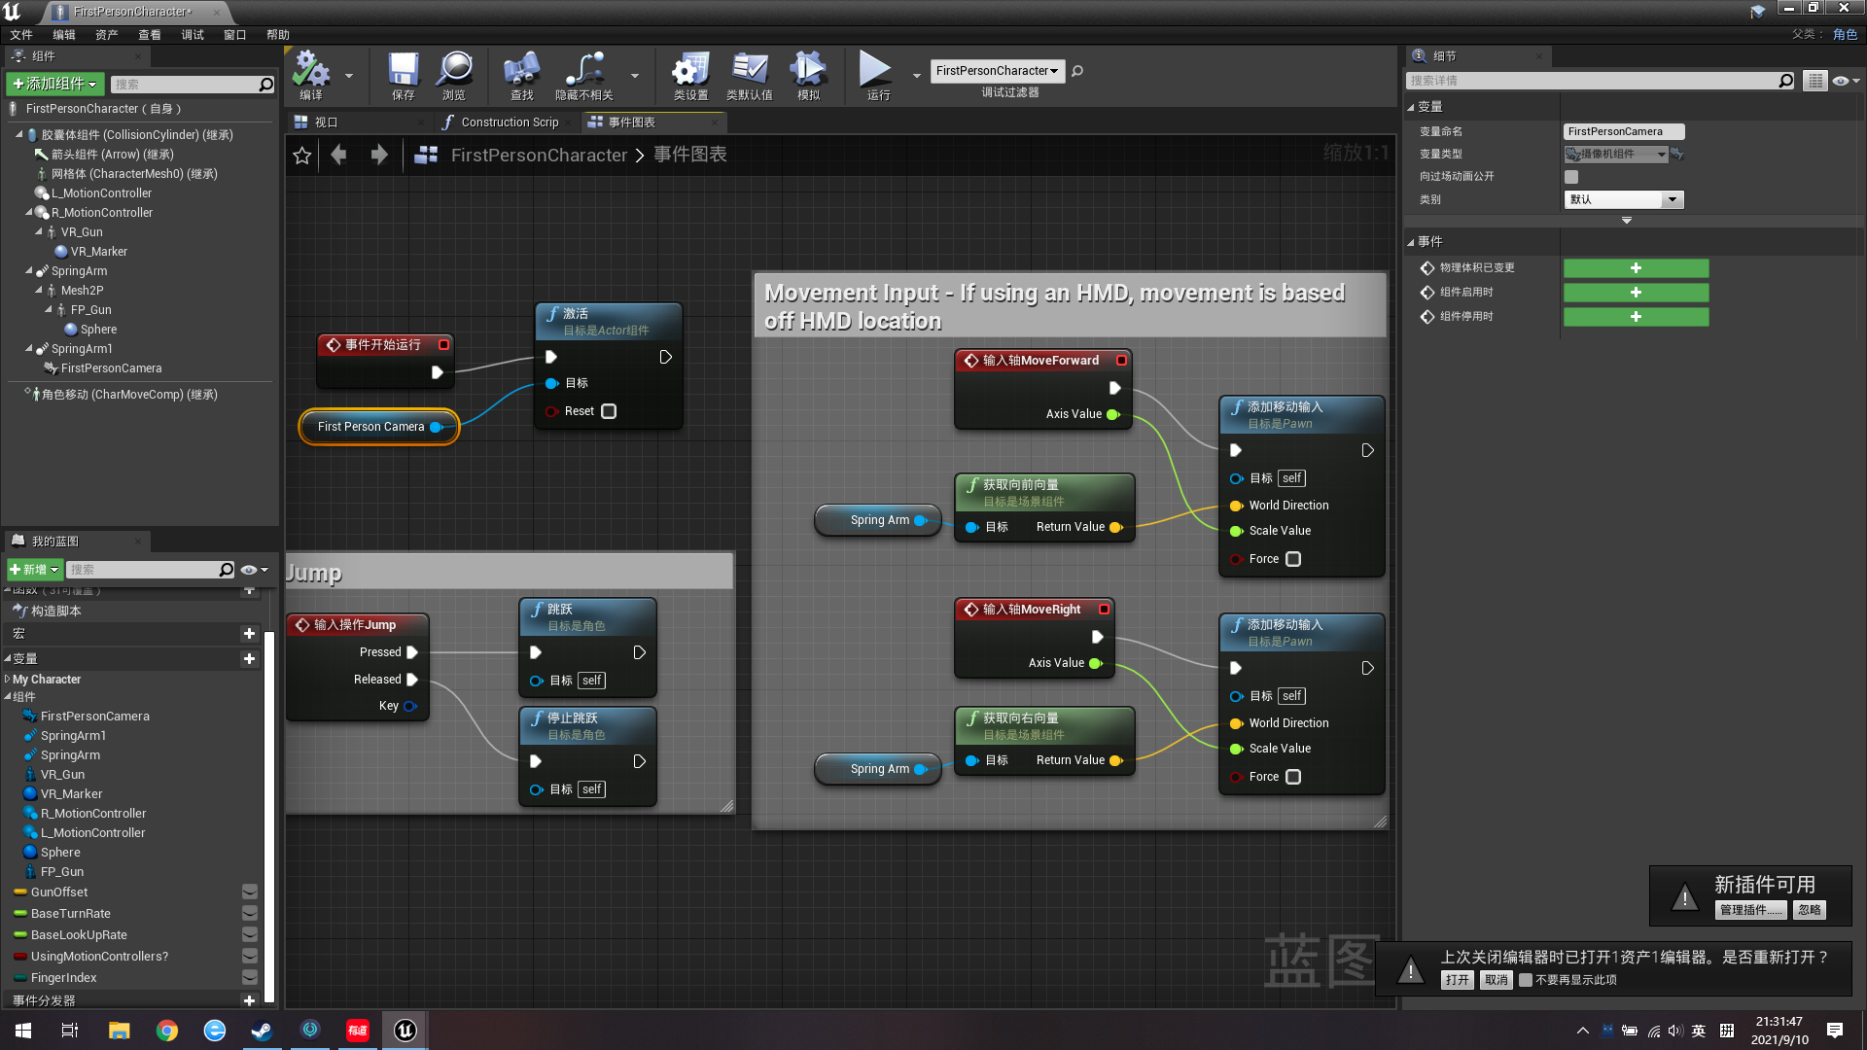Open Chrome from the taskbar
The image size is (1867, 1050).
point(167,1031)
